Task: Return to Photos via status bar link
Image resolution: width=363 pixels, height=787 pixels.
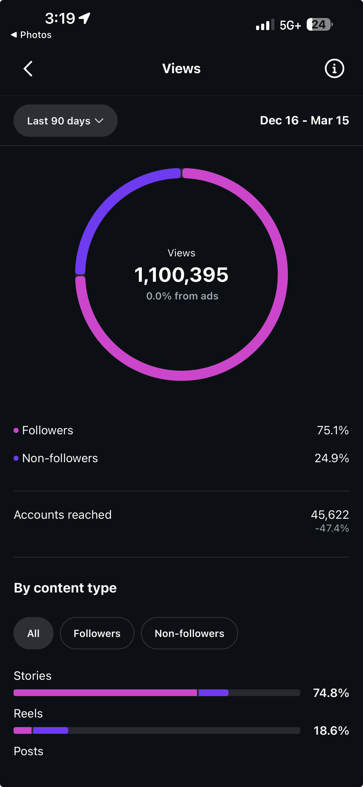Action: tap(31, 35)
